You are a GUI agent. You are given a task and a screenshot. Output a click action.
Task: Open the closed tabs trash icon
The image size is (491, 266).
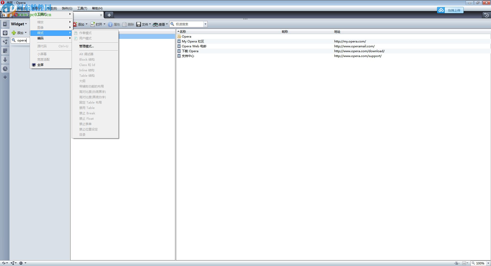pos(486,15)
